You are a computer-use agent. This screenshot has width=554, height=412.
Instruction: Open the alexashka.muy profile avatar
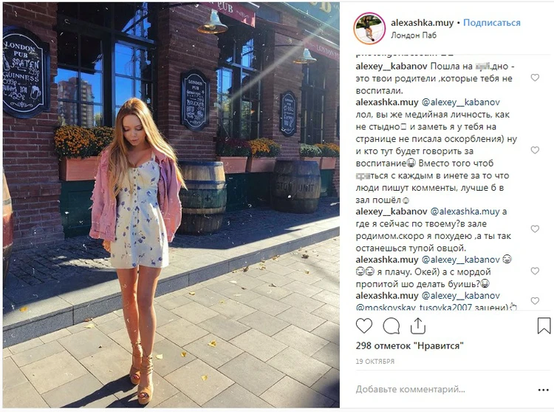pyautogui.click(x=369, y=28)
